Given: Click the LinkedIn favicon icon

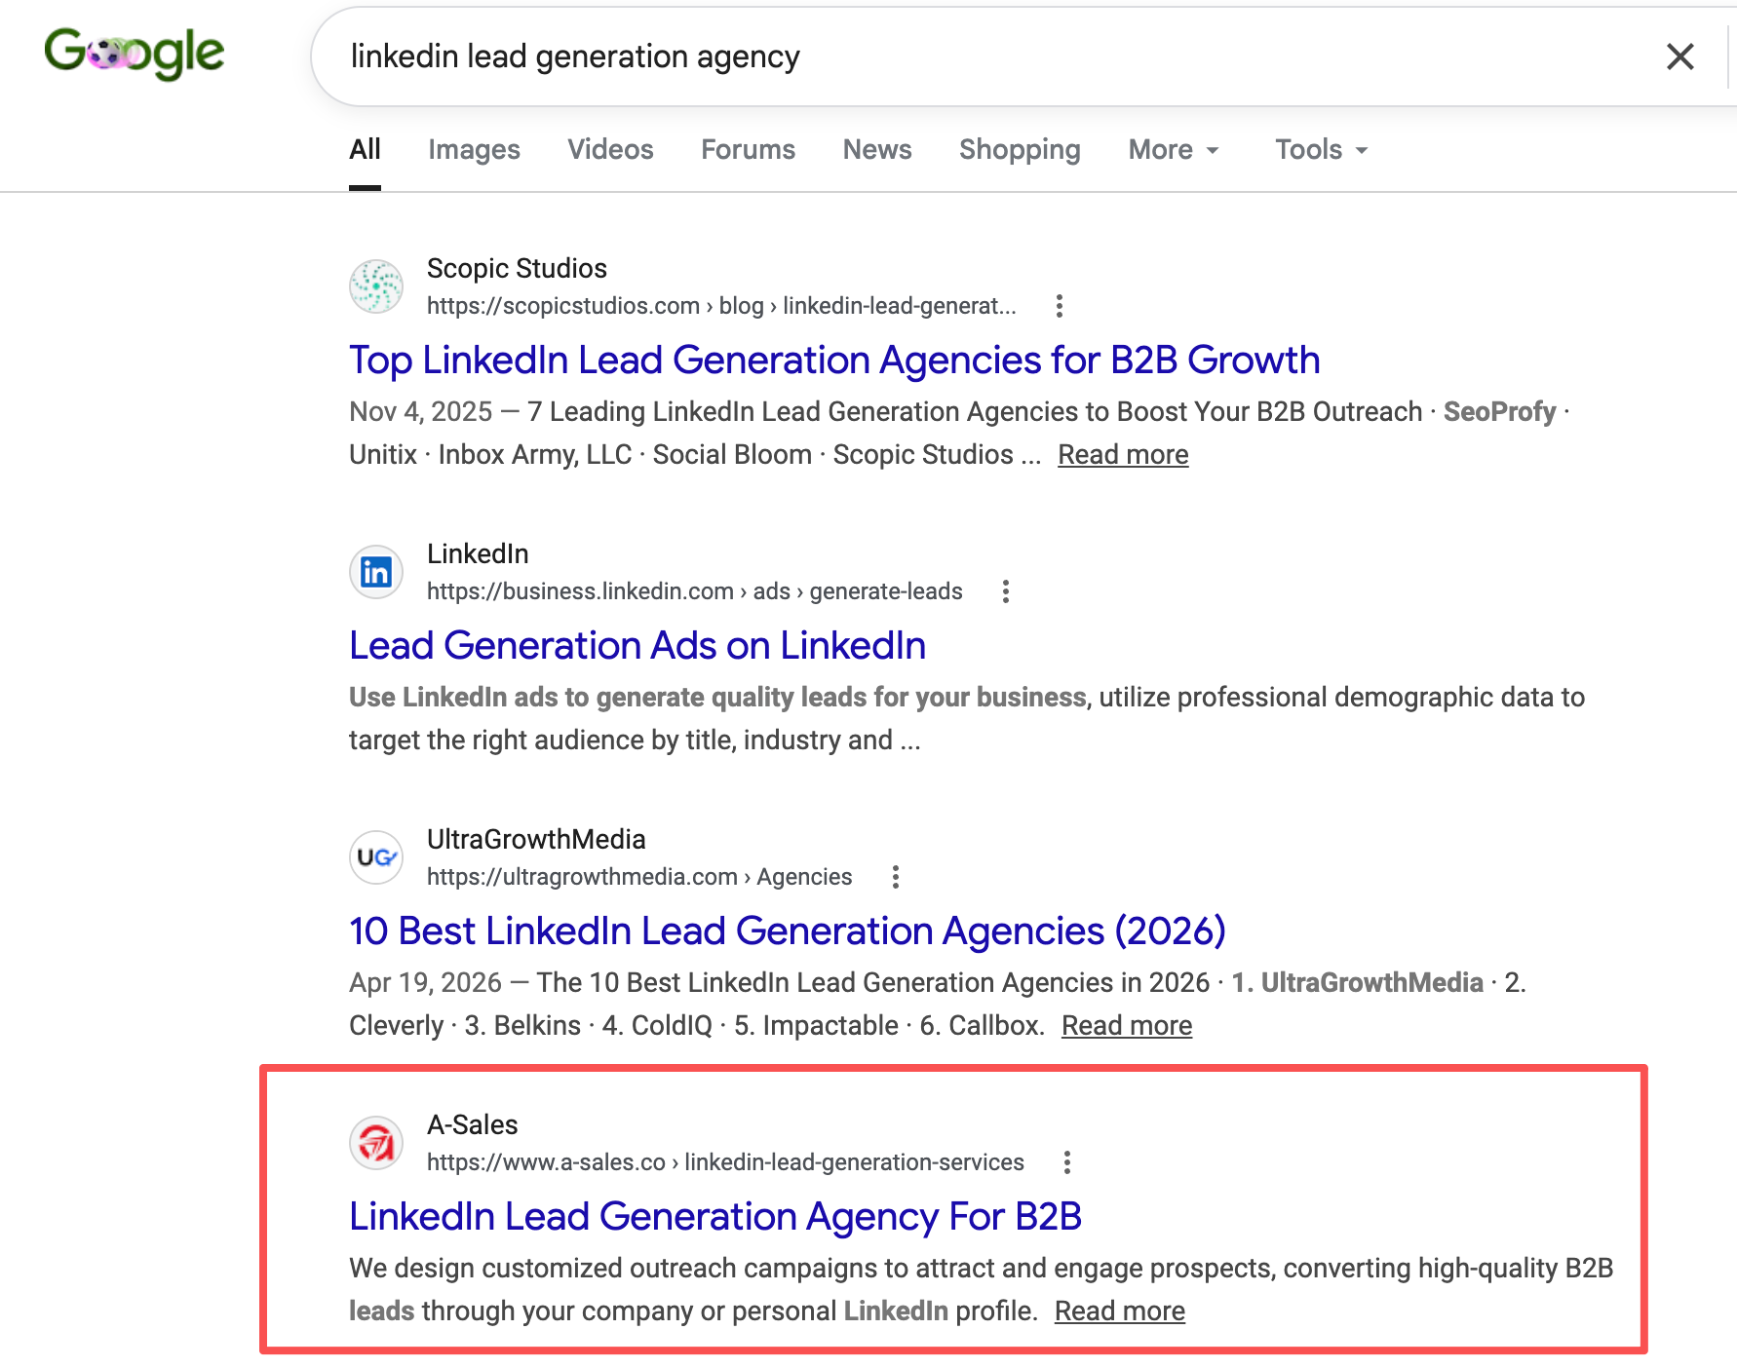Looking at the screenshot, I should (x=376, y=572).
